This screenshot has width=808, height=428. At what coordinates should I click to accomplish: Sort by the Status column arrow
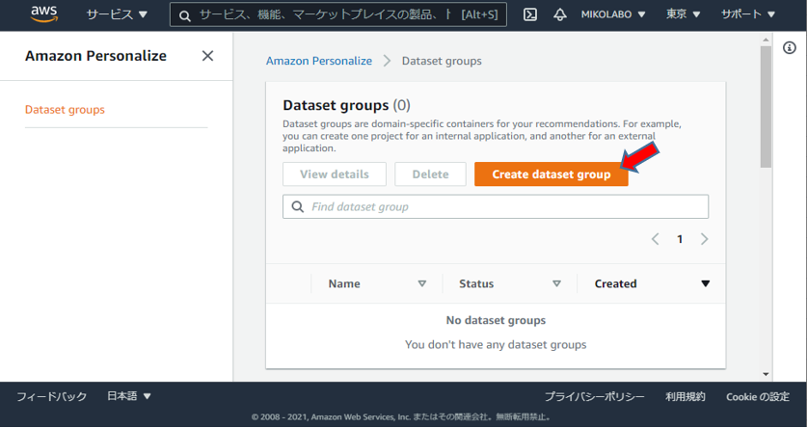point(556,283)
